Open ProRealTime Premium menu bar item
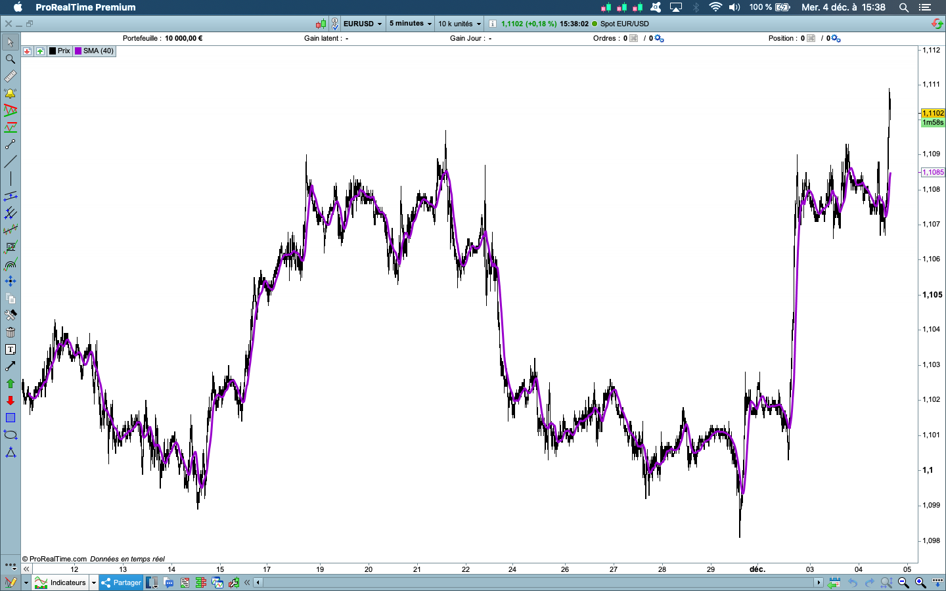 85,7
